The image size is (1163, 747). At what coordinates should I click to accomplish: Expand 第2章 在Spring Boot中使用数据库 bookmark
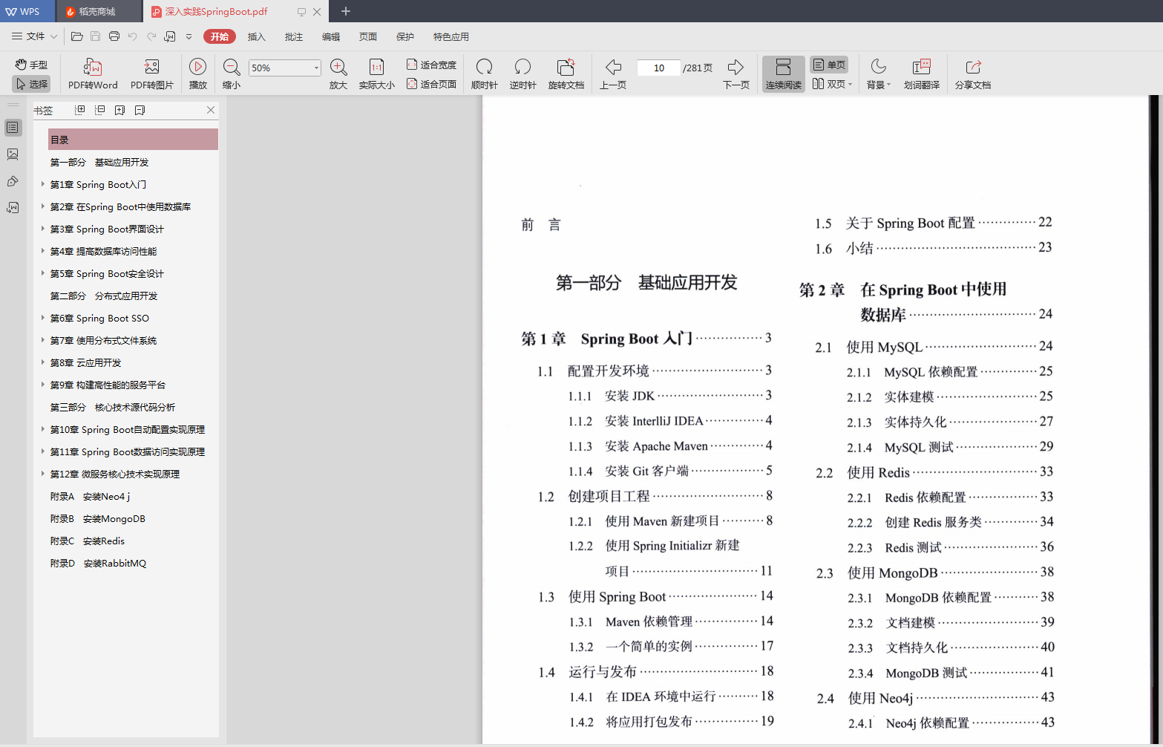click(x=43, y=206)
